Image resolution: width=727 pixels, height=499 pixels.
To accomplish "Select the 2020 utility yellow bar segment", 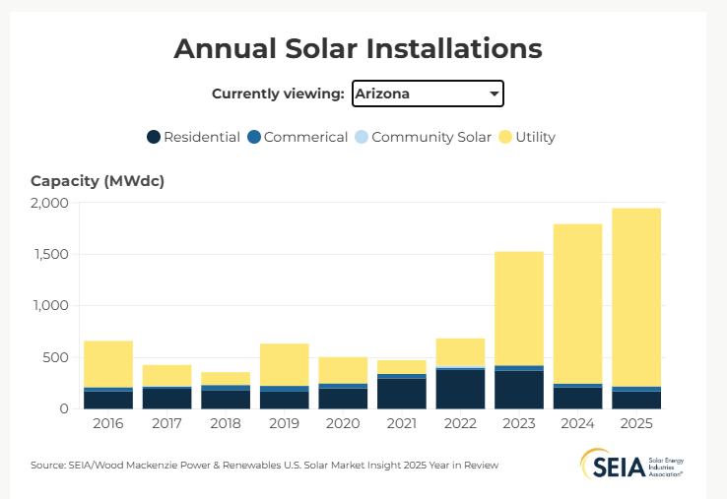I will [343, 370].
